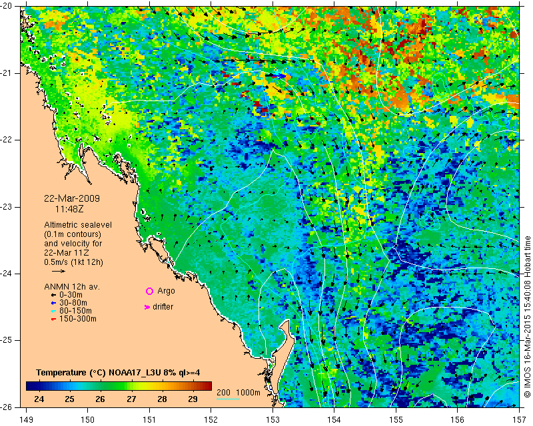Click the '0.5m/s (1kt 12h)' text
Screen dimensions: 533x426
73,262
